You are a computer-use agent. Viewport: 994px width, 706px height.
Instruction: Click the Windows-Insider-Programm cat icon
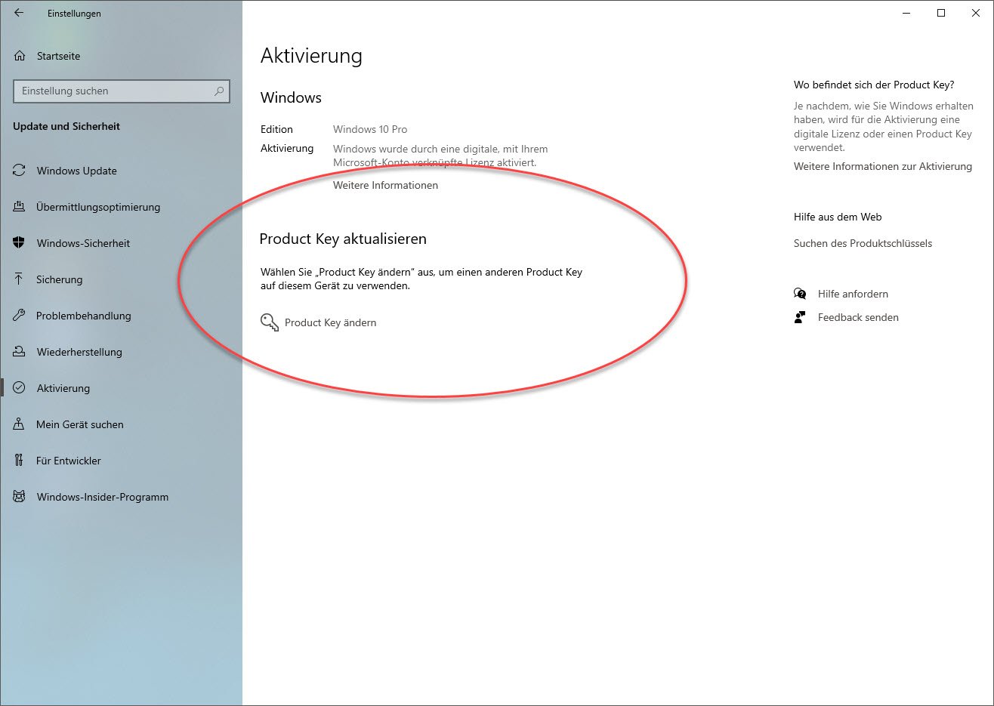(19, 497)
